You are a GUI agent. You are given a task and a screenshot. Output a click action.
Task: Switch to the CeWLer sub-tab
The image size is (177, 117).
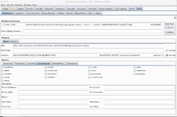coord(61,13)
